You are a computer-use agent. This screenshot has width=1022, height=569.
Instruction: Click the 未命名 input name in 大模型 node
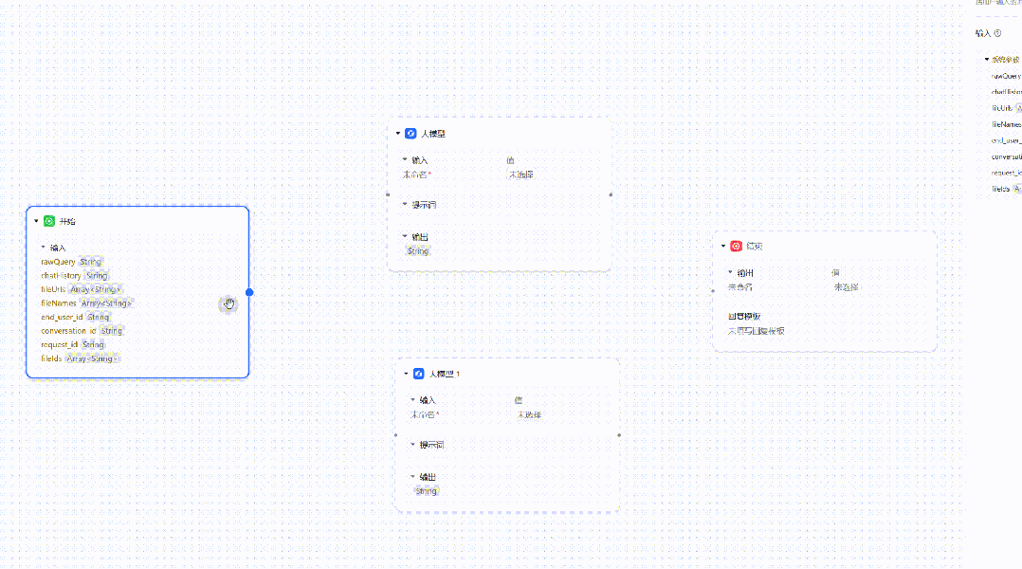414,174
